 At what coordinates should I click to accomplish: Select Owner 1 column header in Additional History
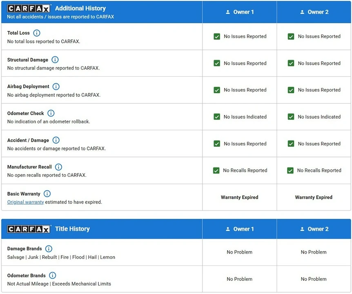[240, 12]
